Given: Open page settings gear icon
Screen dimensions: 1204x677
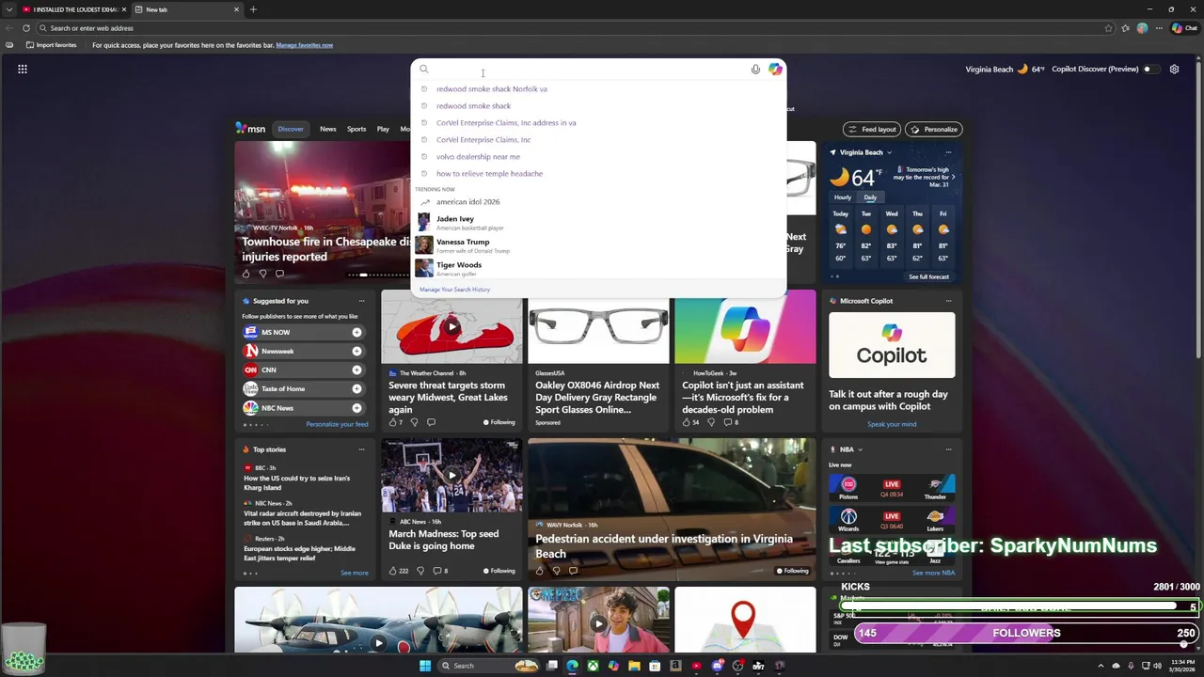Looking at the screenshot, I should point(1174,69).
